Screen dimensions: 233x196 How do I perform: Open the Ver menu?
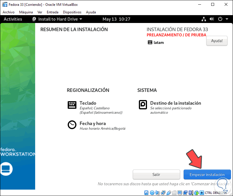(40, 12)
